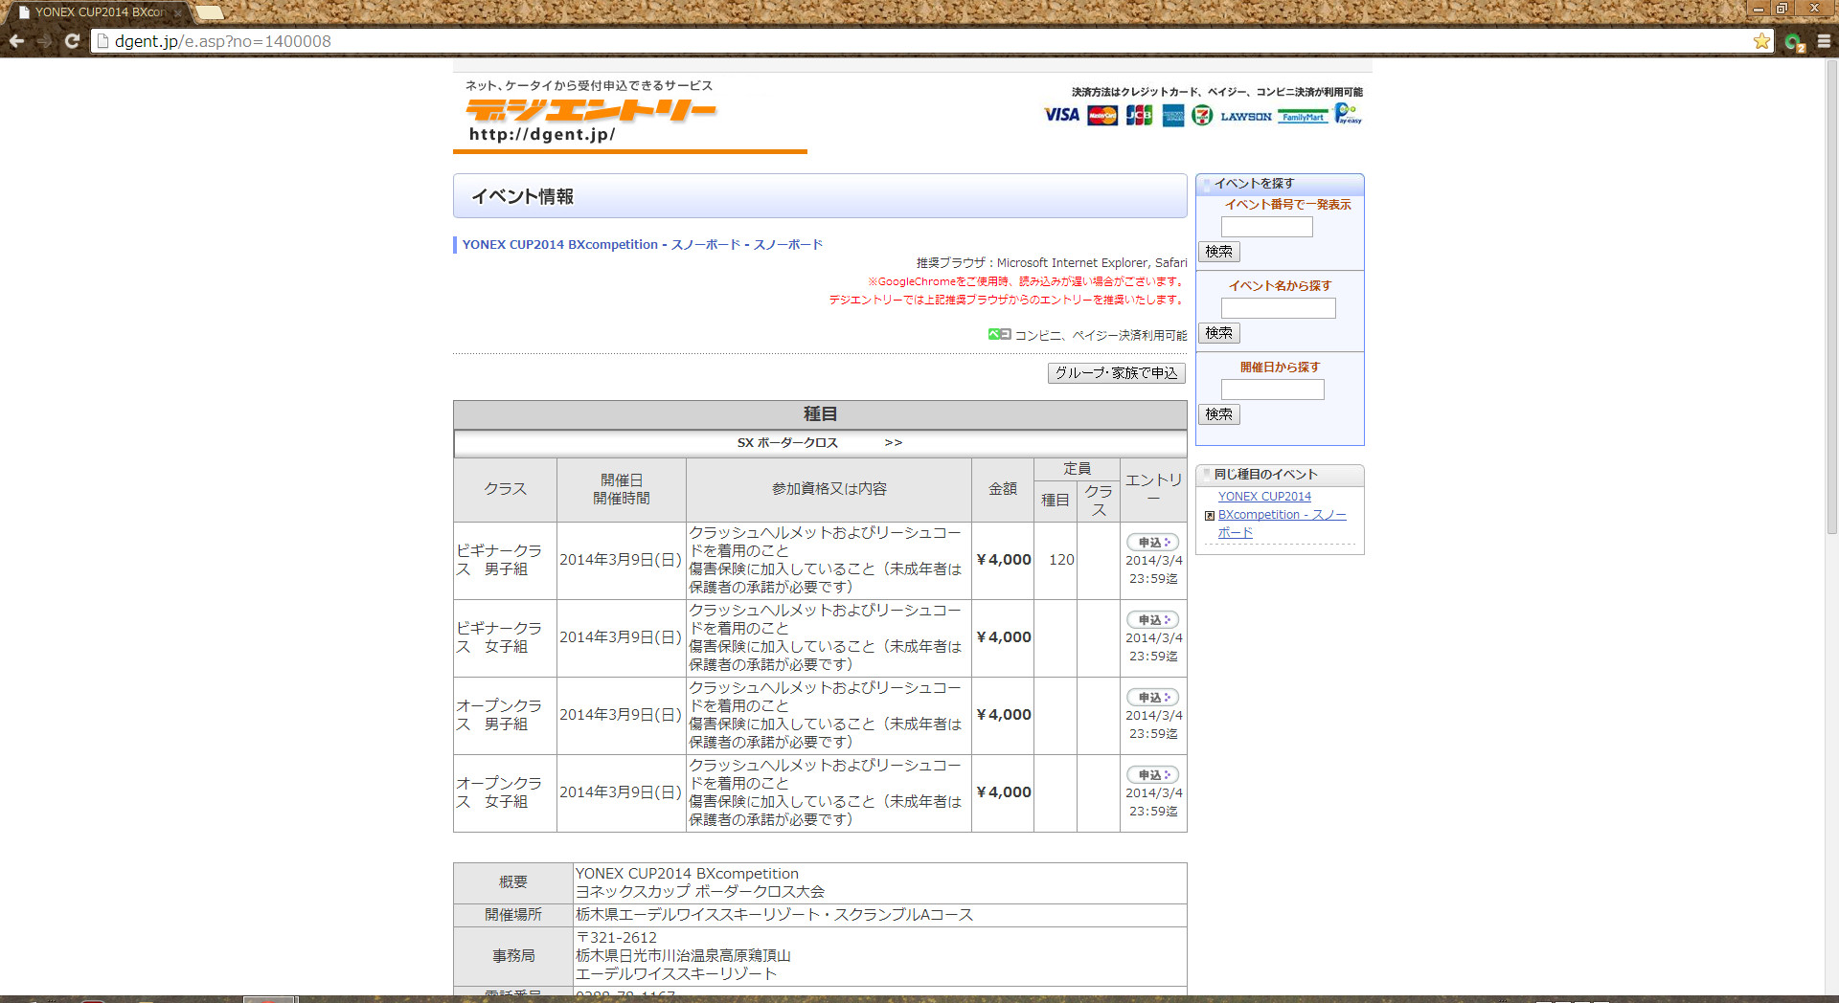Click the LAWSON payment logo
Screen dimensions: 1839x1003
1245,117
